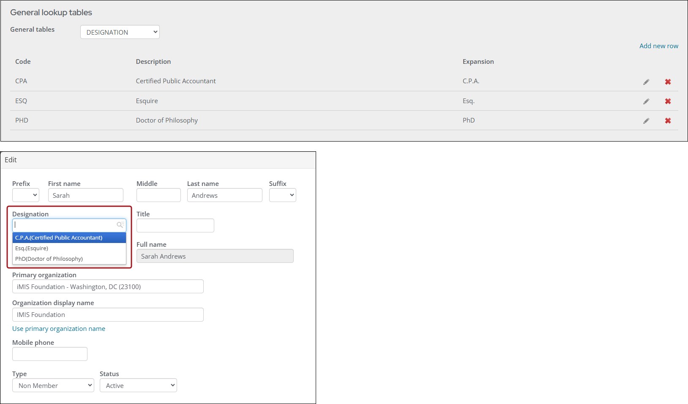Select PhD(Doctor of Philosophy) option
Viewport: 688px width, 404px height.
click(69, 259)
